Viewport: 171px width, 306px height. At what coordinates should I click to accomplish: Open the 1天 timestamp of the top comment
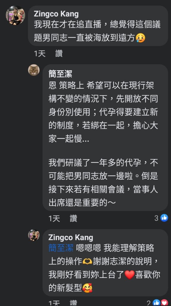click(40, 53)
